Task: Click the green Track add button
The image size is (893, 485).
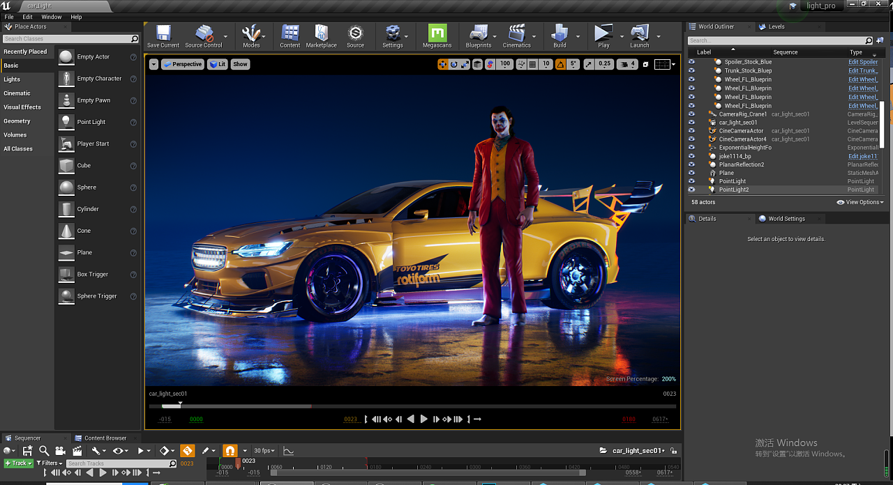Action: coord(19,463)
